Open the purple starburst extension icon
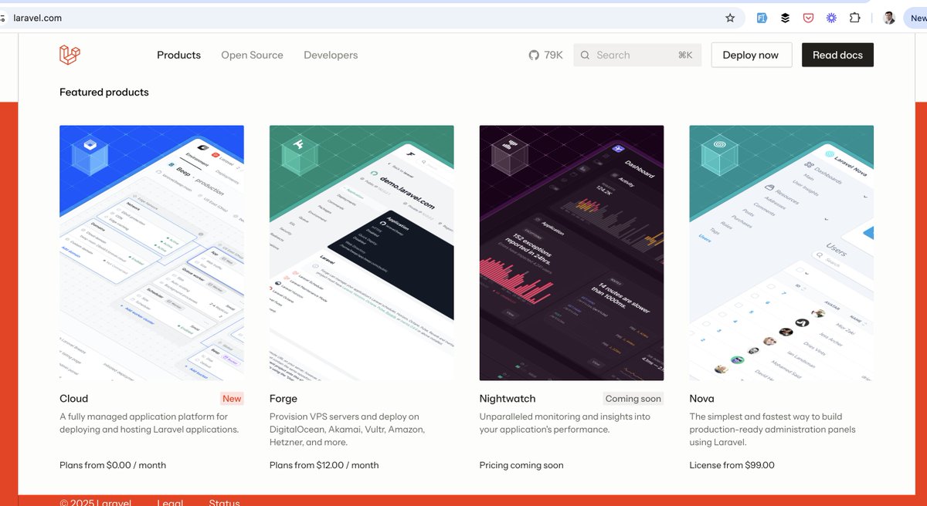 [x=831, y=18]
